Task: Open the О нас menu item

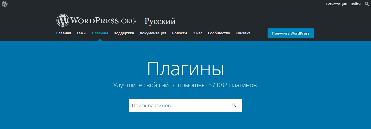Action: 197,33
